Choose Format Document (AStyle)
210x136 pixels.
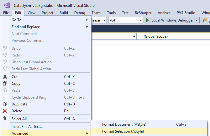(124, 124)
